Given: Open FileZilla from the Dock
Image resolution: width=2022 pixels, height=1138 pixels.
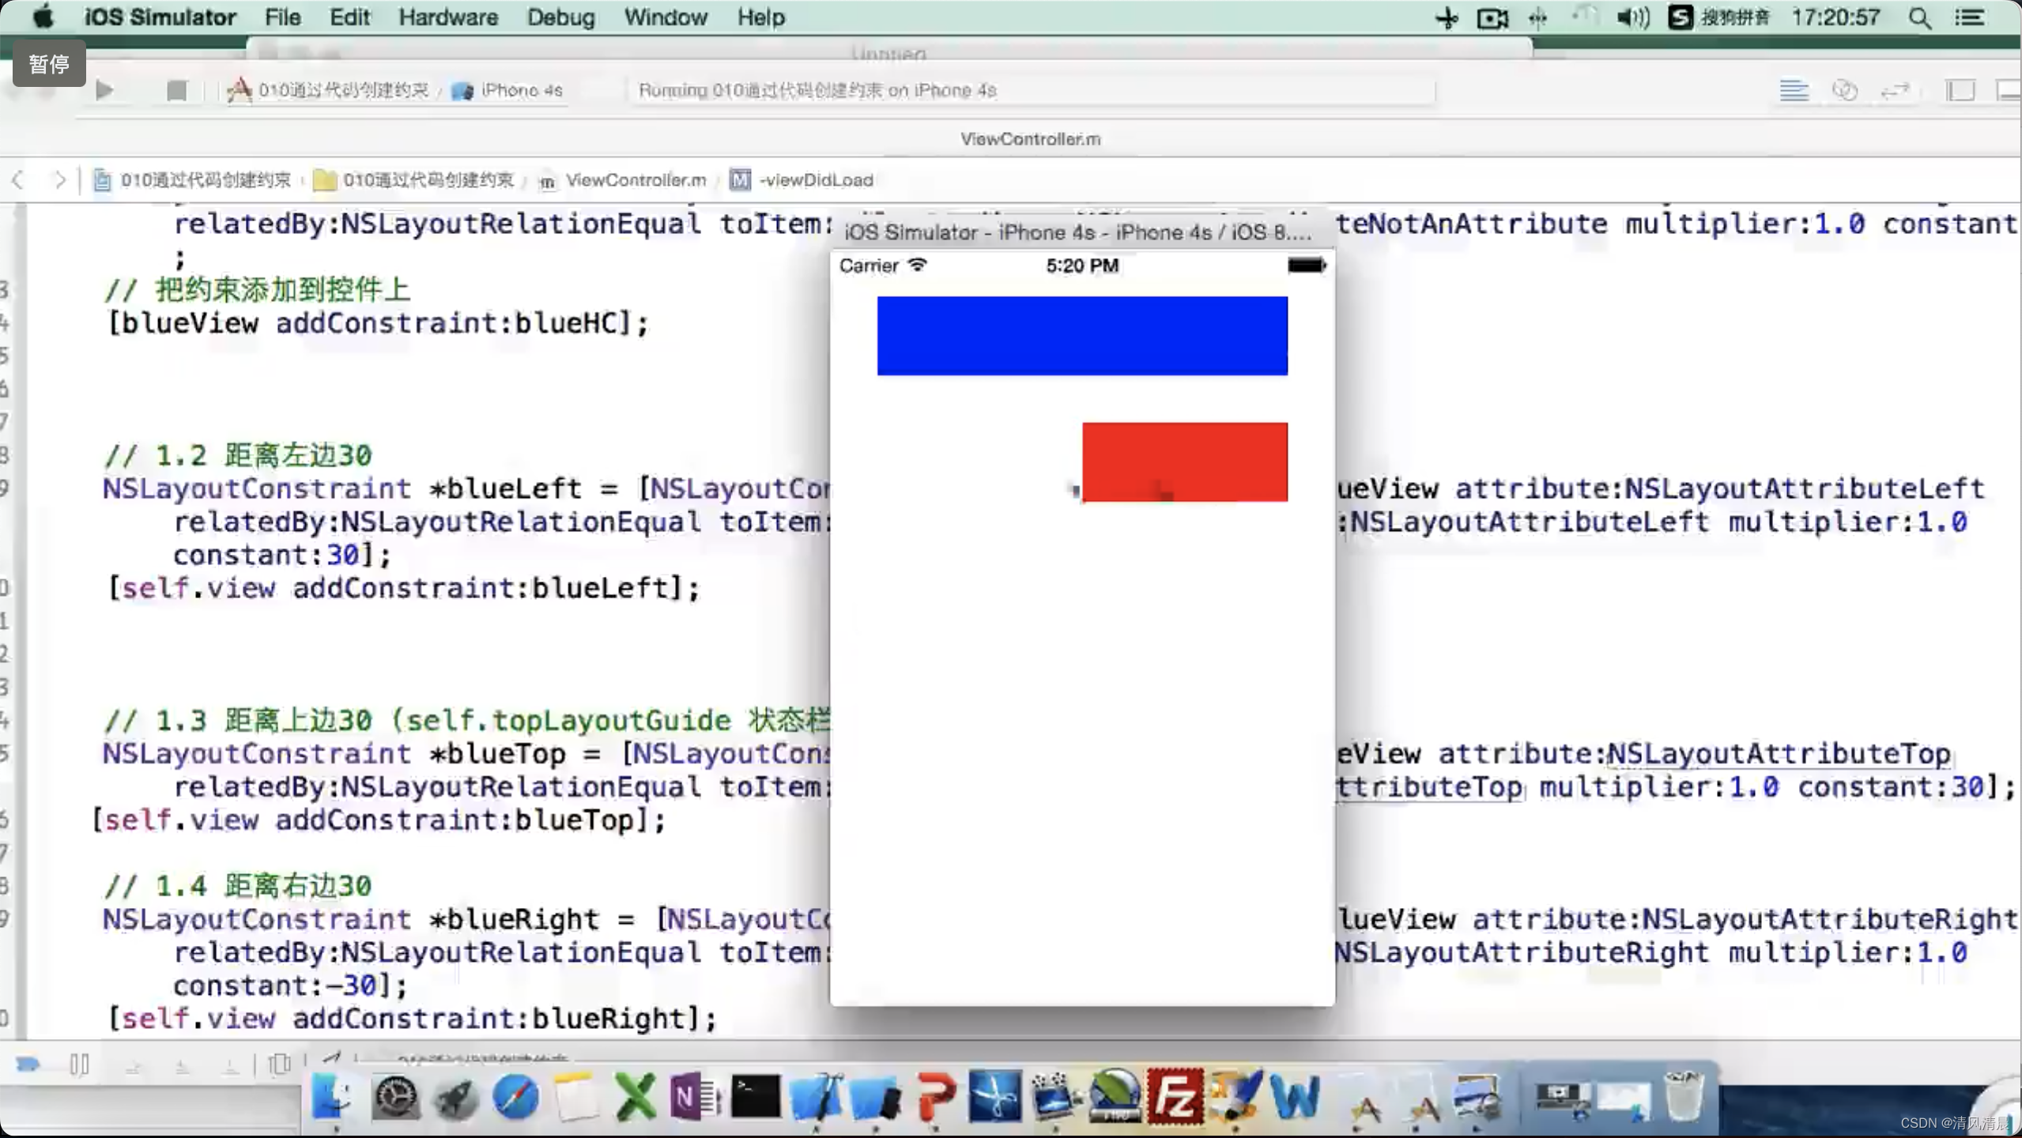Looking at the screenshot, I should click(x=1175, y=1098).
